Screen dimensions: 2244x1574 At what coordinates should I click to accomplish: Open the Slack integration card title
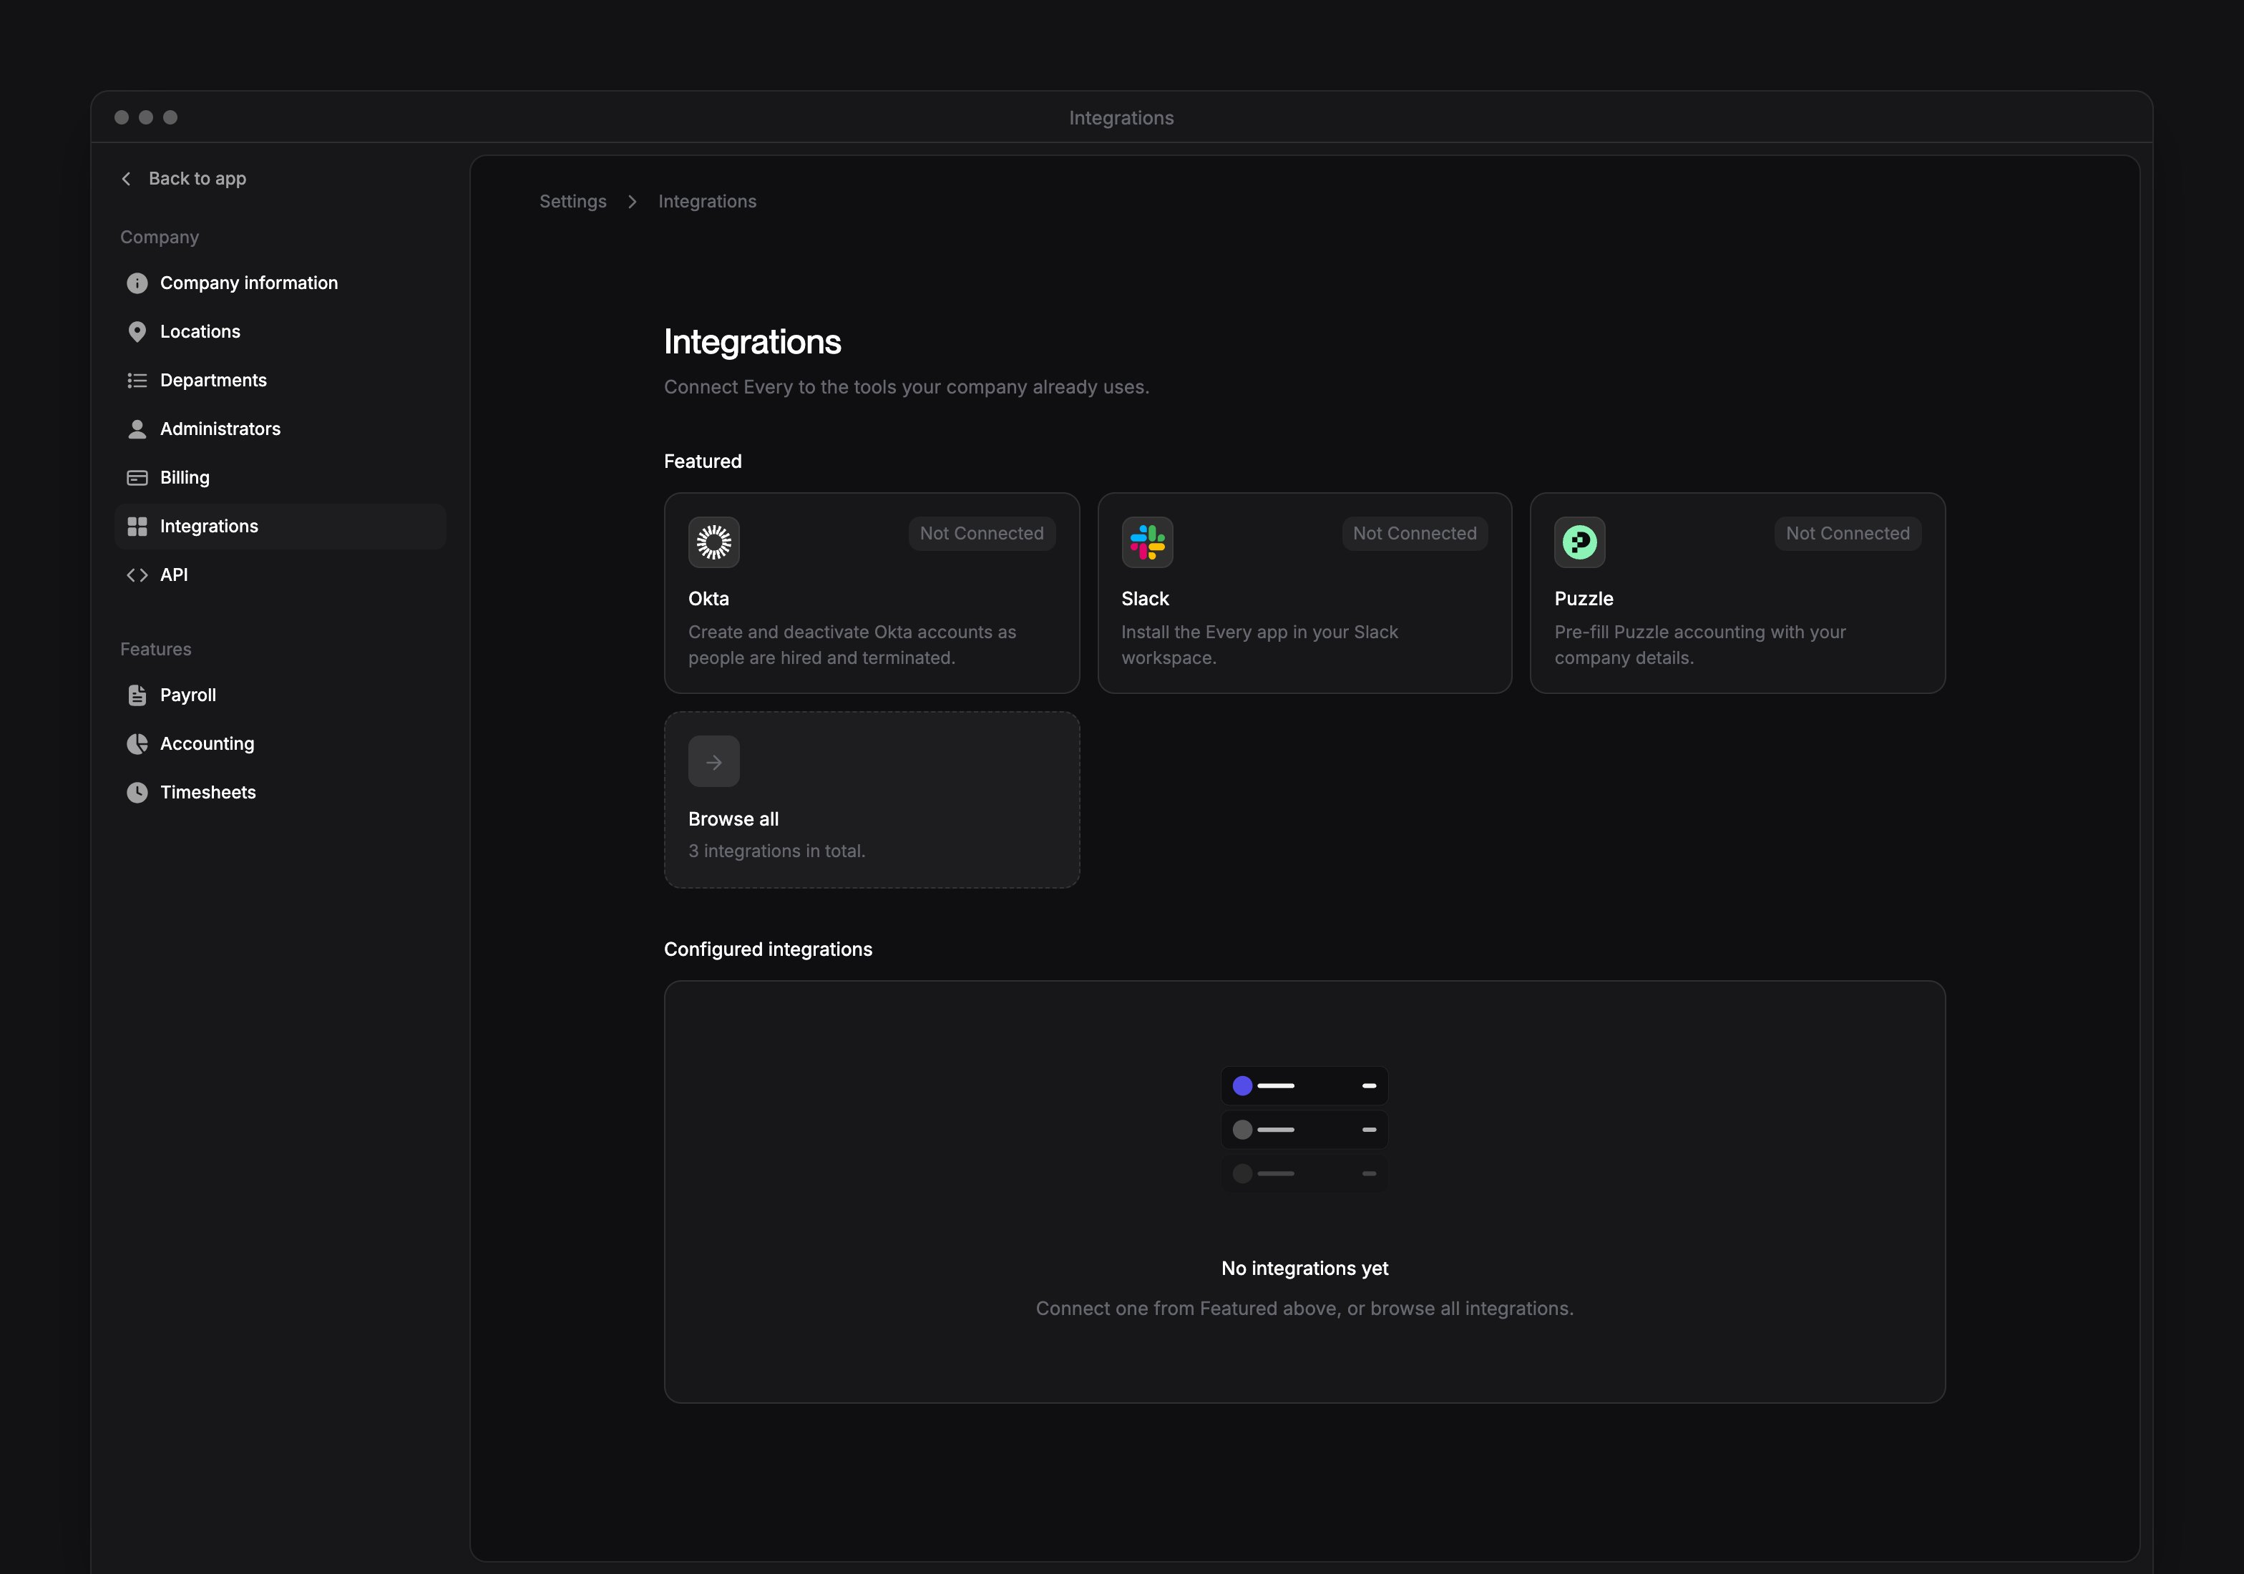point(1146,599)
